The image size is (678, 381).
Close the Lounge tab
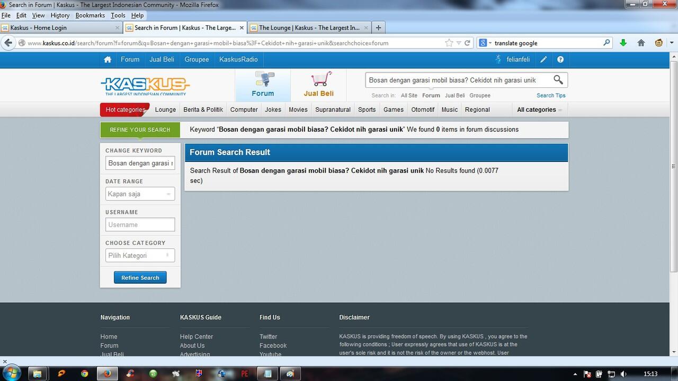coord(366,28)
